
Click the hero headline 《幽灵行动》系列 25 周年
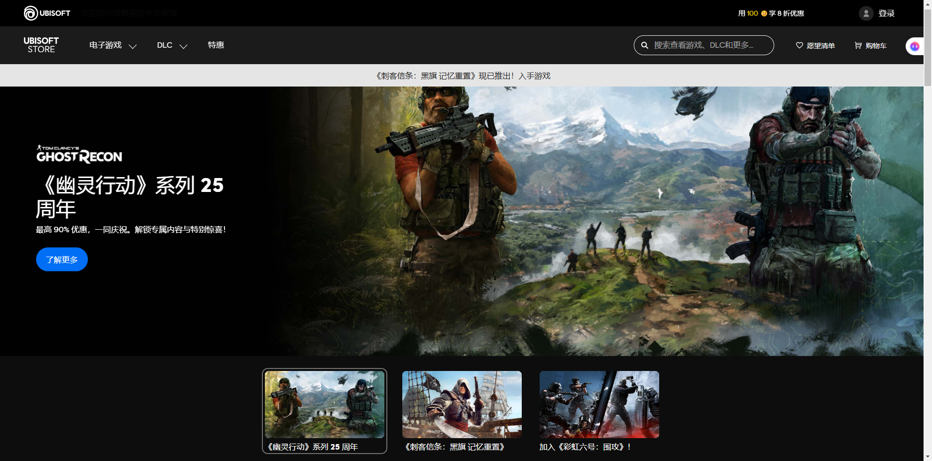(x=130, y=197)
